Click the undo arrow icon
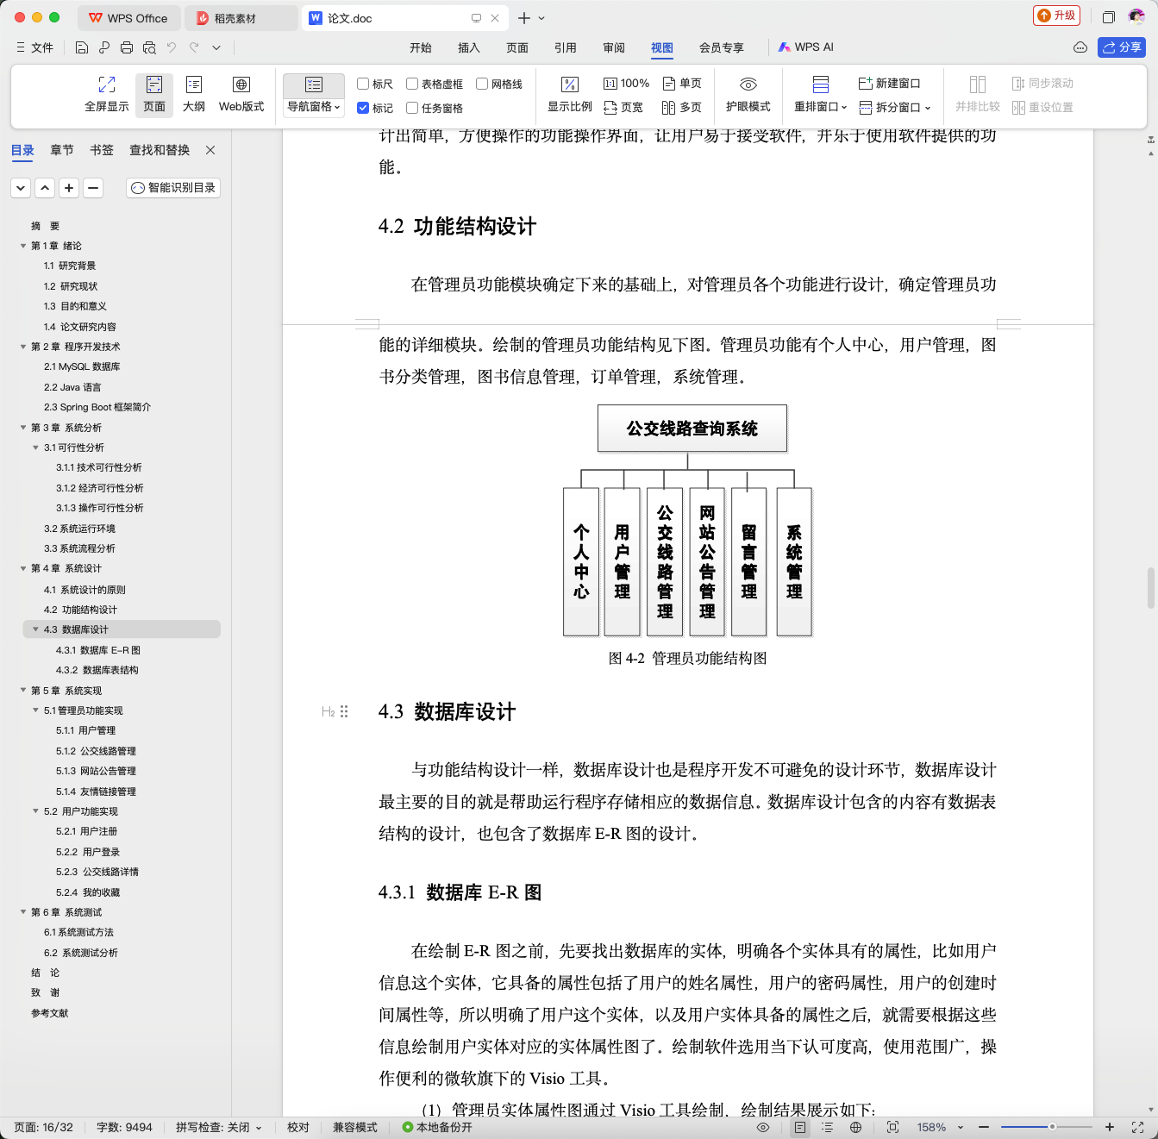The height and width of the screenshot is (1139, 1158). 172,47
